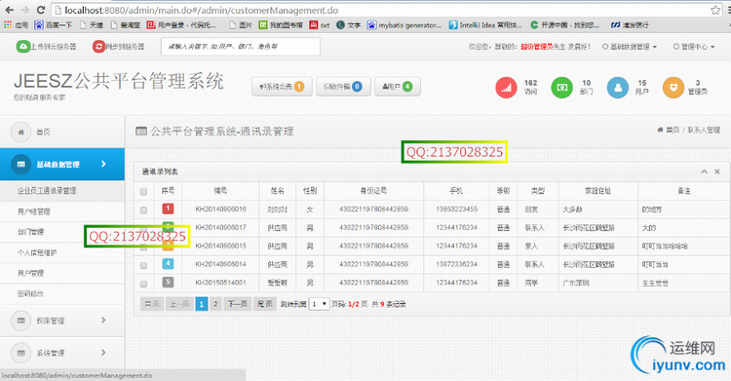
Task: Open the 应用 apps bookmark
Action: [16, 24]
